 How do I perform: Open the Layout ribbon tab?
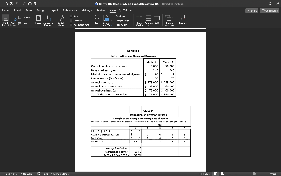pos(54,10)
